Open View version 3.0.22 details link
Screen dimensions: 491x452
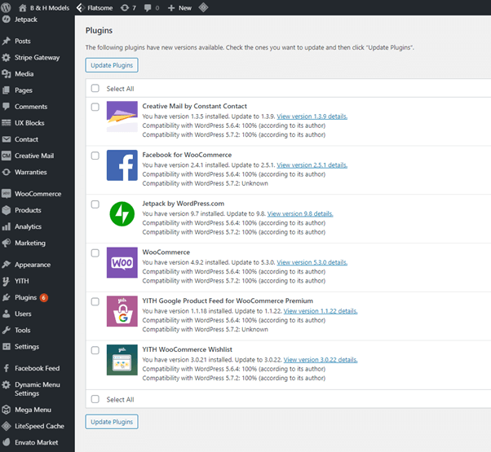click(x=321, y=360)
